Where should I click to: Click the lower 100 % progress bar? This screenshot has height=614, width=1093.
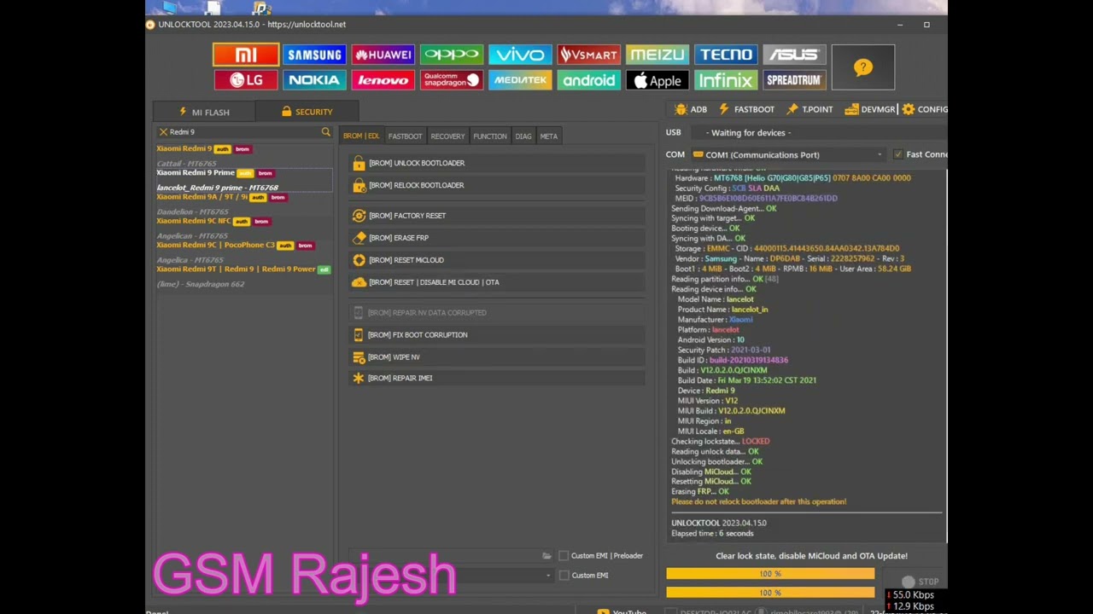(770, 593)
